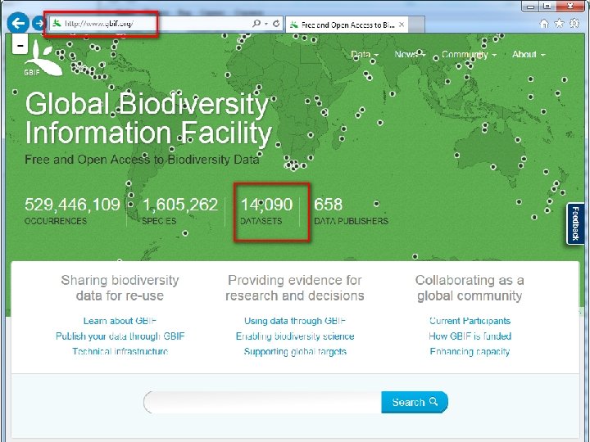Screen dimensions: 590x442
Task: Click the browser forward arrow button
Action: [x=39, y=24]
